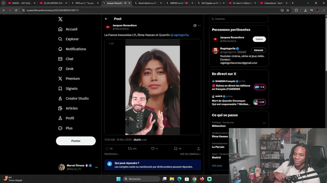Click browser back arrow
The image size is (327, 183).
4,10
